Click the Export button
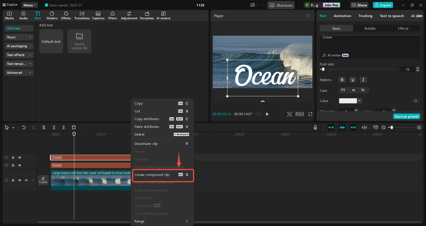Screen dimensions: 426x226 (383, 5)
